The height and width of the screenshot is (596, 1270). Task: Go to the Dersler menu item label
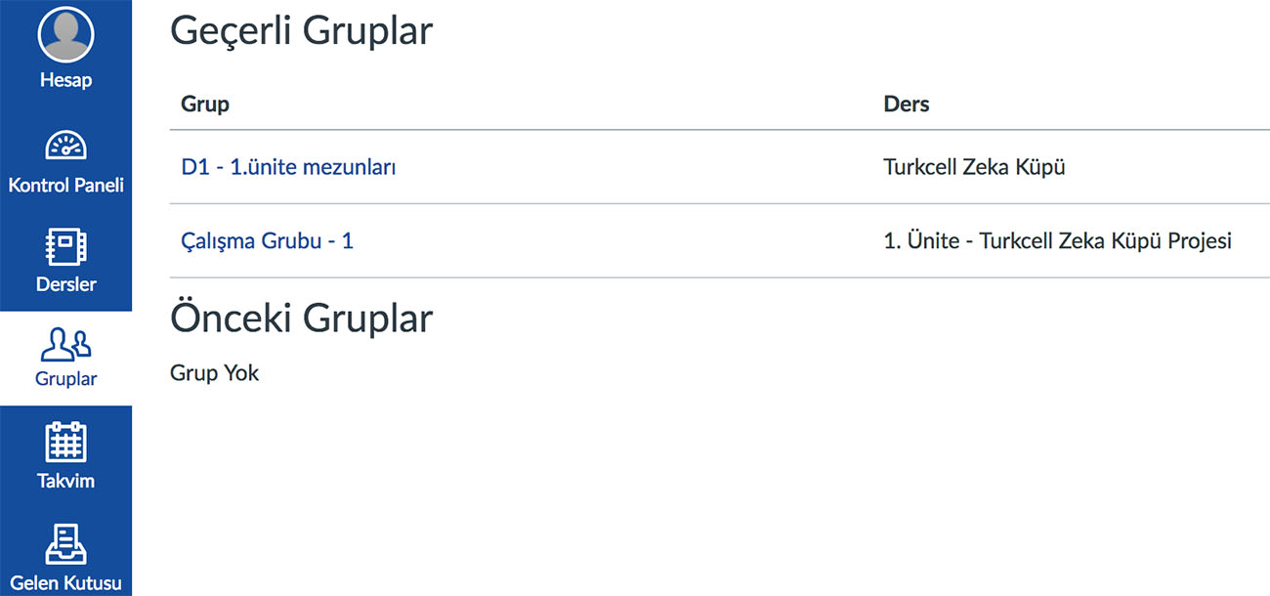click(65, 284)
